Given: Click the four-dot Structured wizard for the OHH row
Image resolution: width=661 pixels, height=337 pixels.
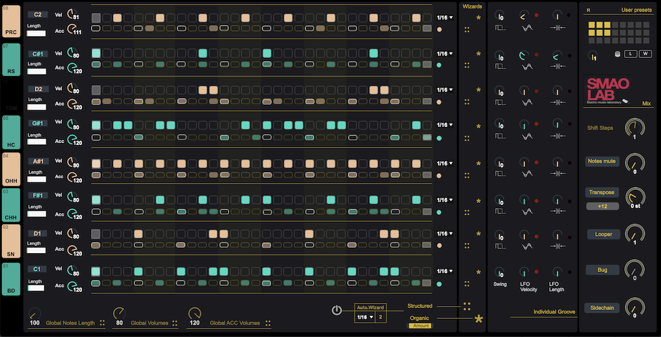Looking at the screenshot, I should click(x=467, y=175).
